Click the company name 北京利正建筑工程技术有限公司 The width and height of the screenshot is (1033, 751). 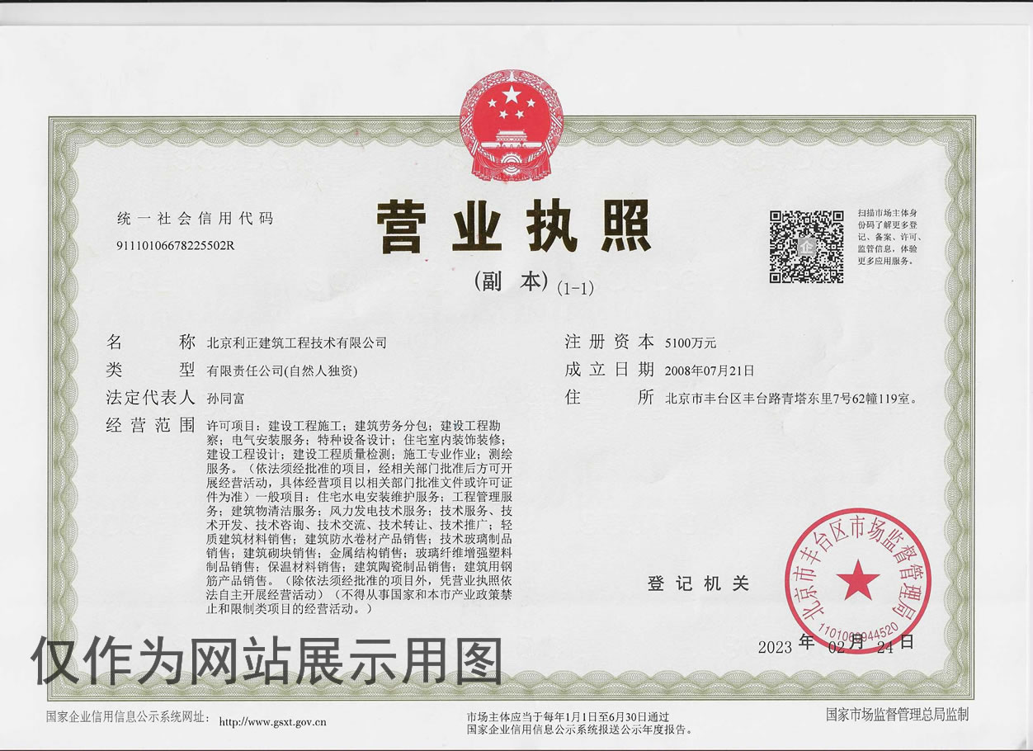(296, 342)
